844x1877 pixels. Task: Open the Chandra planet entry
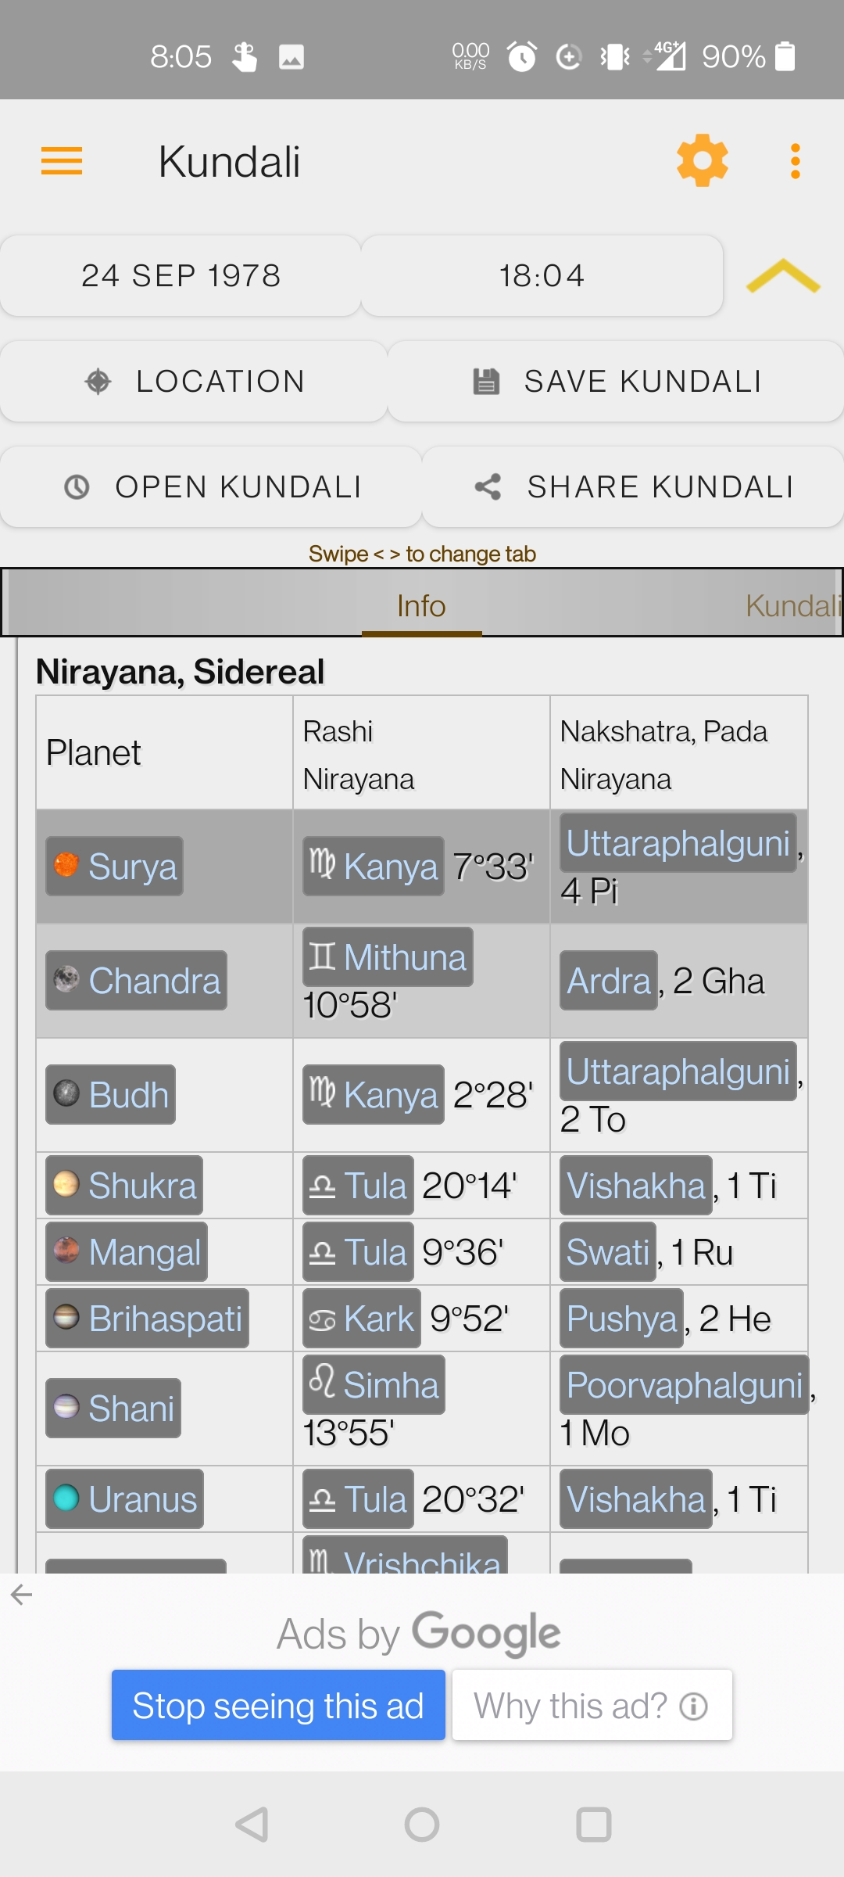(x=137, y=981)
